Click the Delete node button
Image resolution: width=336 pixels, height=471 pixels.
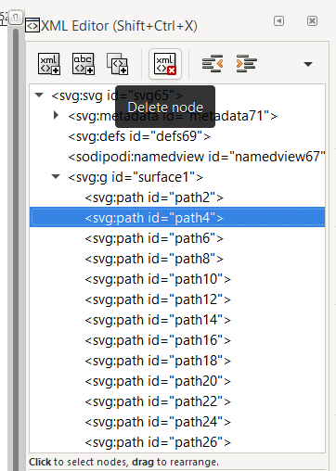(x=165, y=64)
